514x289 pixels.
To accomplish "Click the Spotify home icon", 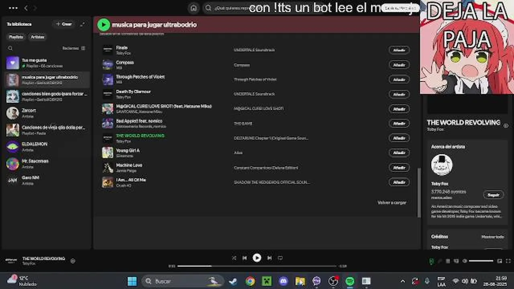I will [194, 8].
